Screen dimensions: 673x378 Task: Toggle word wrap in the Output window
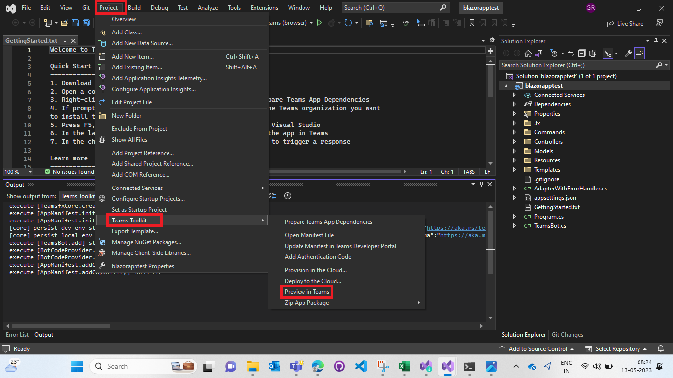pyautogui.click(x=273, y=196)
